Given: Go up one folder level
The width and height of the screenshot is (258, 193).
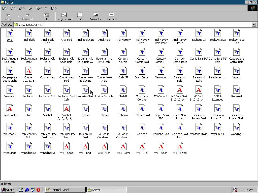Looking at the screenshot, I should (47, 17).
